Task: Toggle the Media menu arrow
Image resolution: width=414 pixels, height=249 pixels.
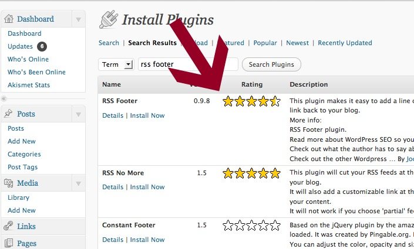Action: click(x=79, y=183)
